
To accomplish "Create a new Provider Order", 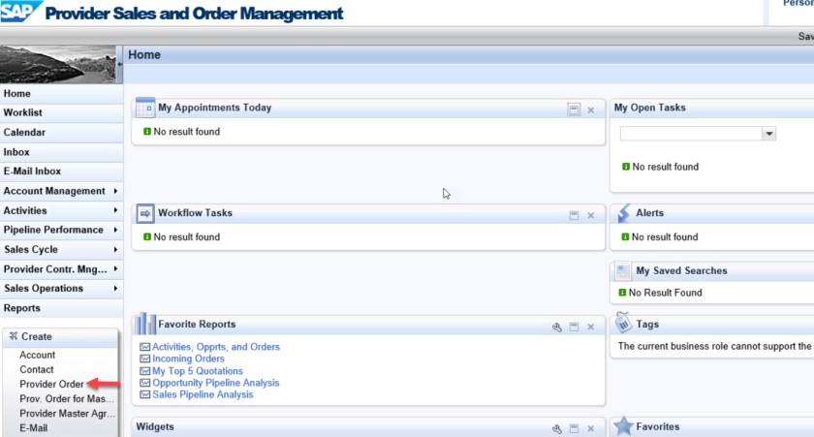I will 51,384.
